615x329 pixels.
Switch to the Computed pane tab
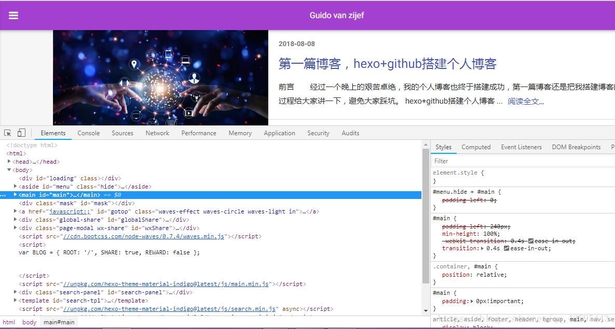476,147
